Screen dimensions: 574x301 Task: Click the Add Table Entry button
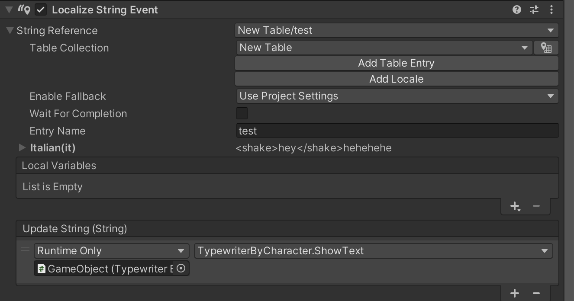pyautogui.click(x=397, y=63)
